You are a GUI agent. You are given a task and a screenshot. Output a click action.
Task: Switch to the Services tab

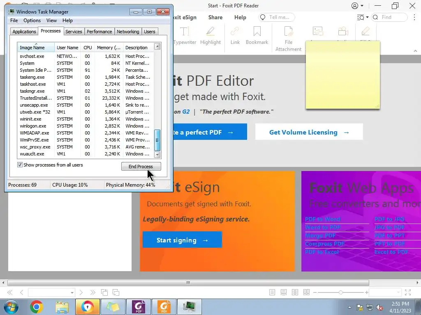point(74,32)
